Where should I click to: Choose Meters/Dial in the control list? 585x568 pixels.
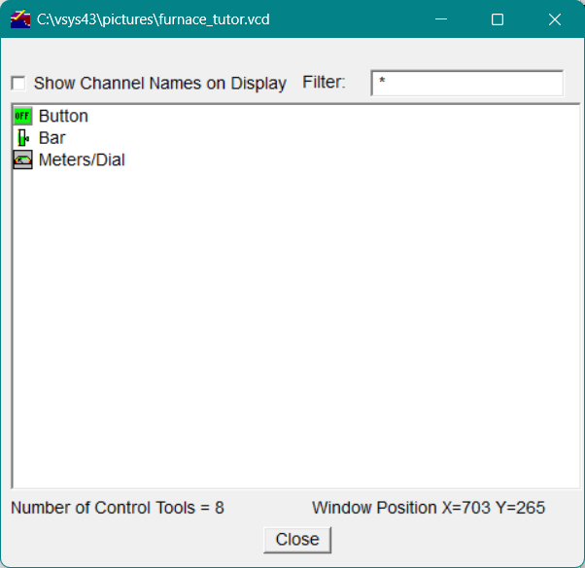(82, 160)
